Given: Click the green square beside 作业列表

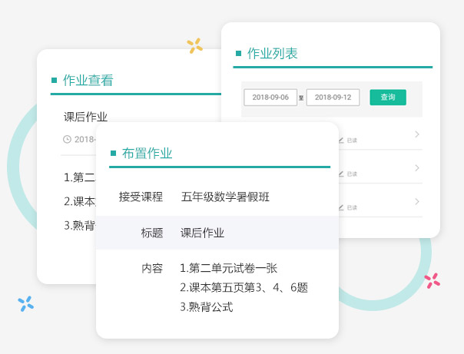Looking at the screenshot, I should (x=238, y=54).
